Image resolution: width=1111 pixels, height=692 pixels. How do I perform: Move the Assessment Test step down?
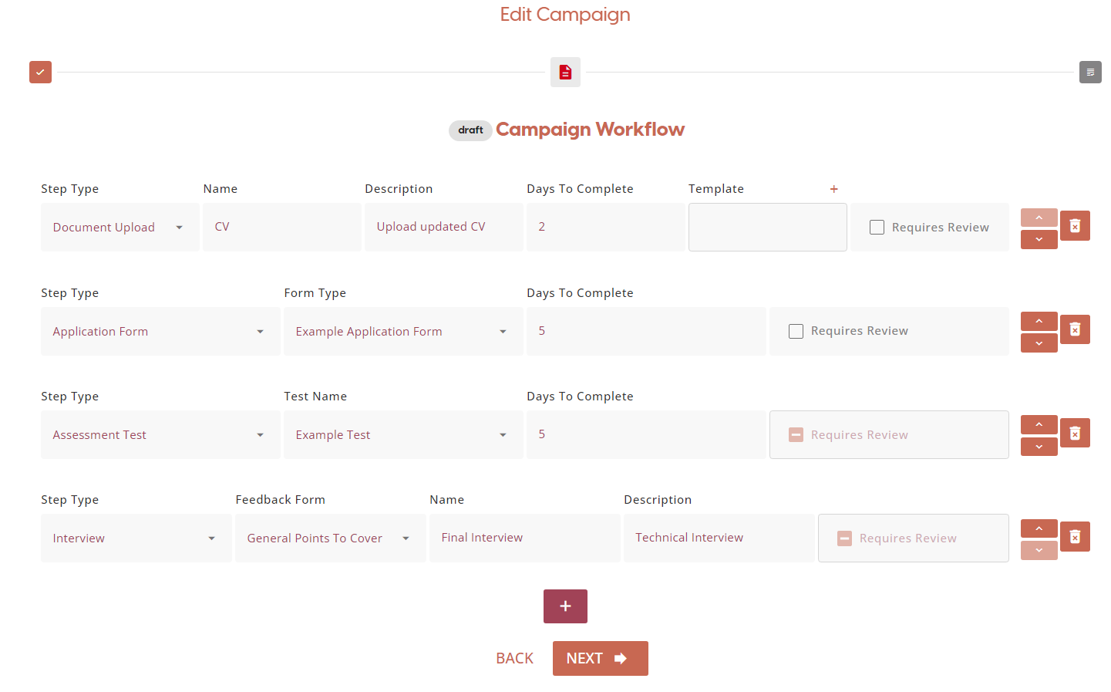point(1039,447)
